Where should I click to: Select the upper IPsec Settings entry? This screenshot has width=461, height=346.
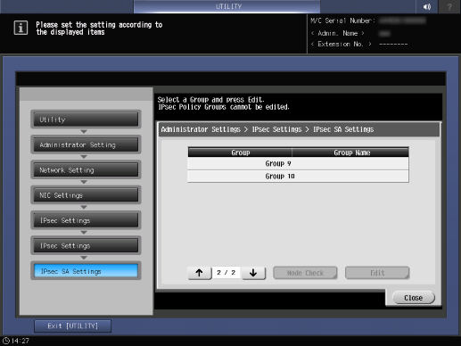point(86,220)
